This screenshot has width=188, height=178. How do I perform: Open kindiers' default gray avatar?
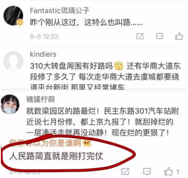[x=13, y=61]
